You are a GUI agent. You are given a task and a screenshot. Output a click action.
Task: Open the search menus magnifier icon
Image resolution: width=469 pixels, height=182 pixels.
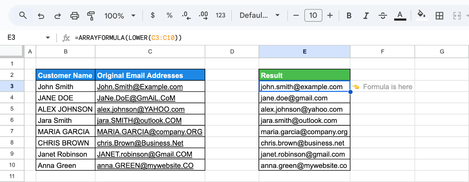pos(23,15)
